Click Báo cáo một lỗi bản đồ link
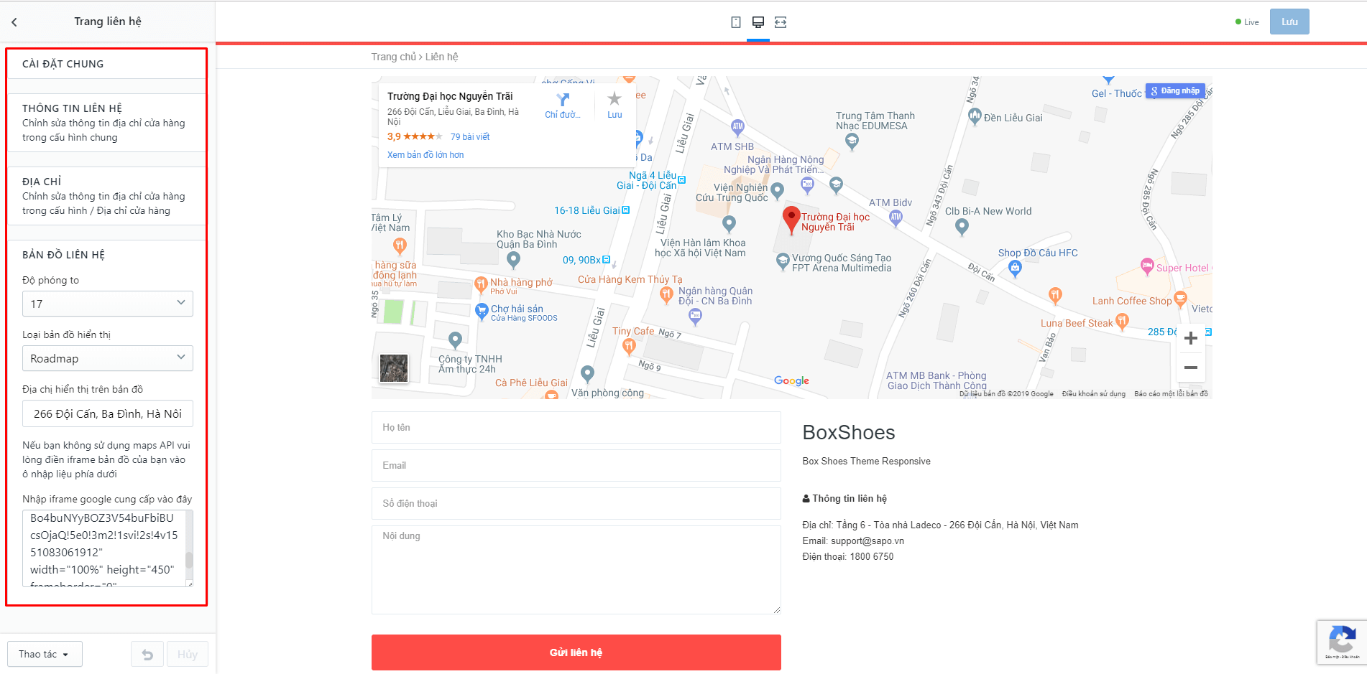This screenshot has width=1367, height=674. [1171, 394]
